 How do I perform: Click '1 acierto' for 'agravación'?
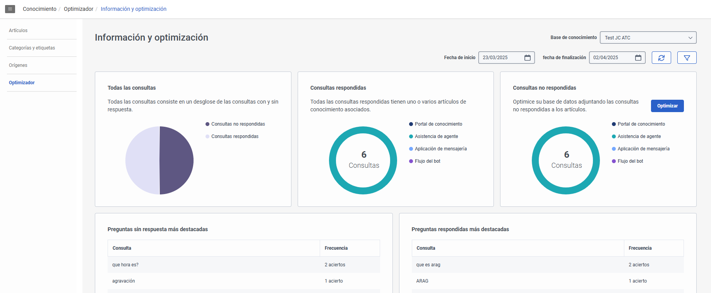click(334, 281)
